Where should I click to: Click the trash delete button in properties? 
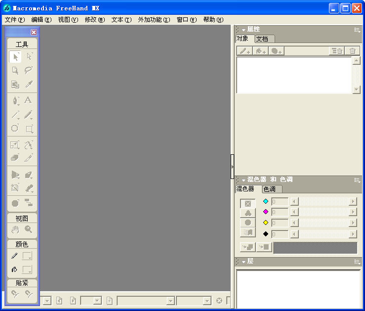point(352,51)
